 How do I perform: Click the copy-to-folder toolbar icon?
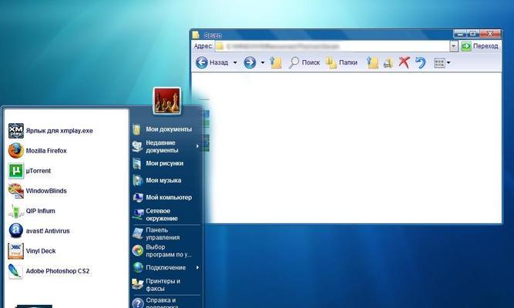coord(388,62)
